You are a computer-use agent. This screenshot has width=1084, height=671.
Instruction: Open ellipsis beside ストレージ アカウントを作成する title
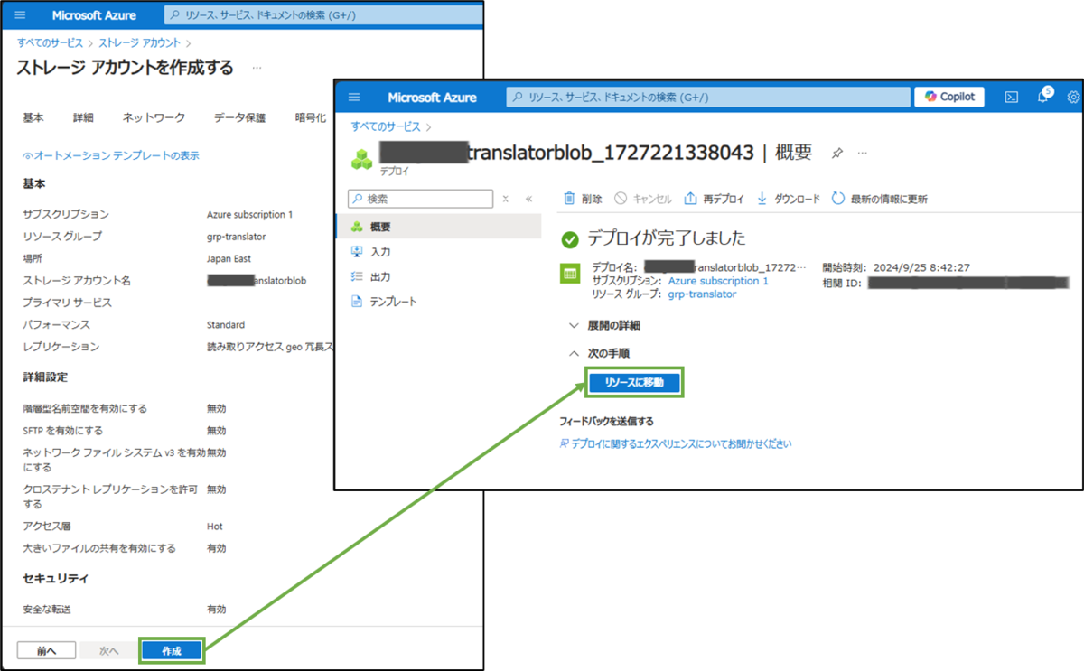click(257, 68)
